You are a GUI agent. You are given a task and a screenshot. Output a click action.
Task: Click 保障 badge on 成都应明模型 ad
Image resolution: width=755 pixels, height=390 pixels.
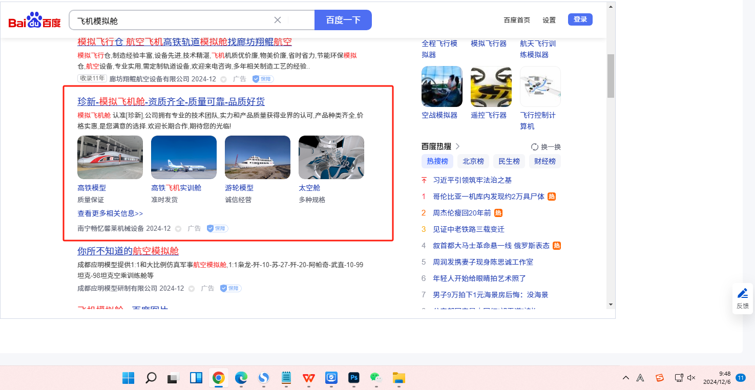[x=230, y=288]
